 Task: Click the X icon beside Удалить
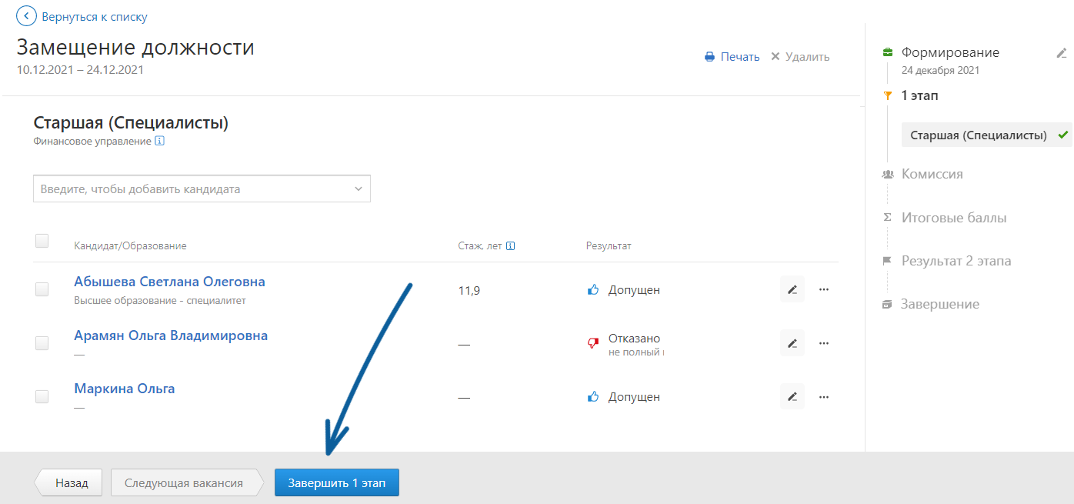click(775, 57)
